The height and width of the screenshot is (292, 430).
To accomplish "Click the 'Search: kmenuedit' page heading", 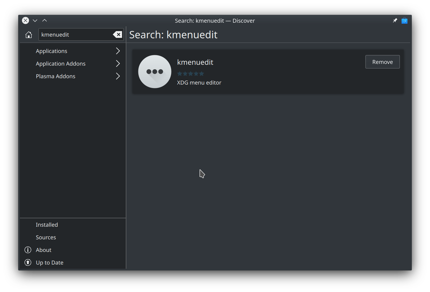I will 173,35.
